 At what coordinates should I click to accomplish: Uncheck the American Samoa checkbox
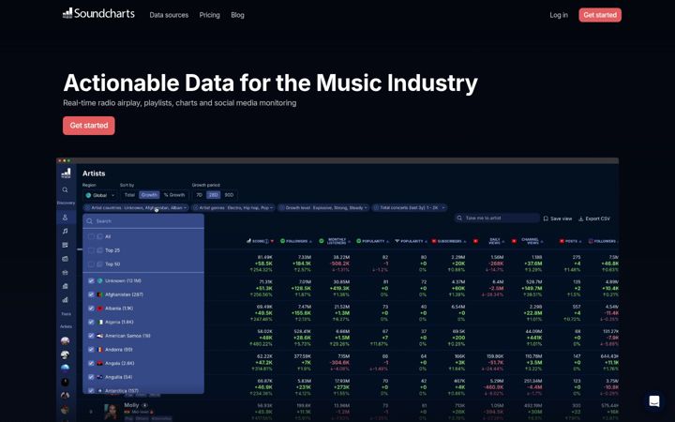point(91,336)
